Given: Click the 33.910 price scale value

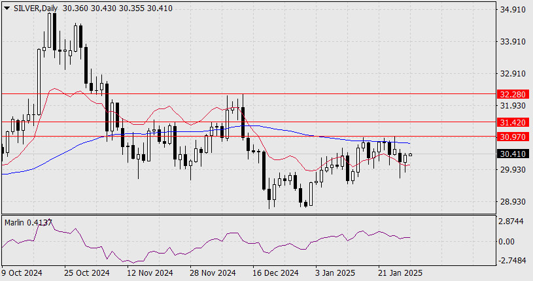Looking at the screenshot, I should (513, 42).
